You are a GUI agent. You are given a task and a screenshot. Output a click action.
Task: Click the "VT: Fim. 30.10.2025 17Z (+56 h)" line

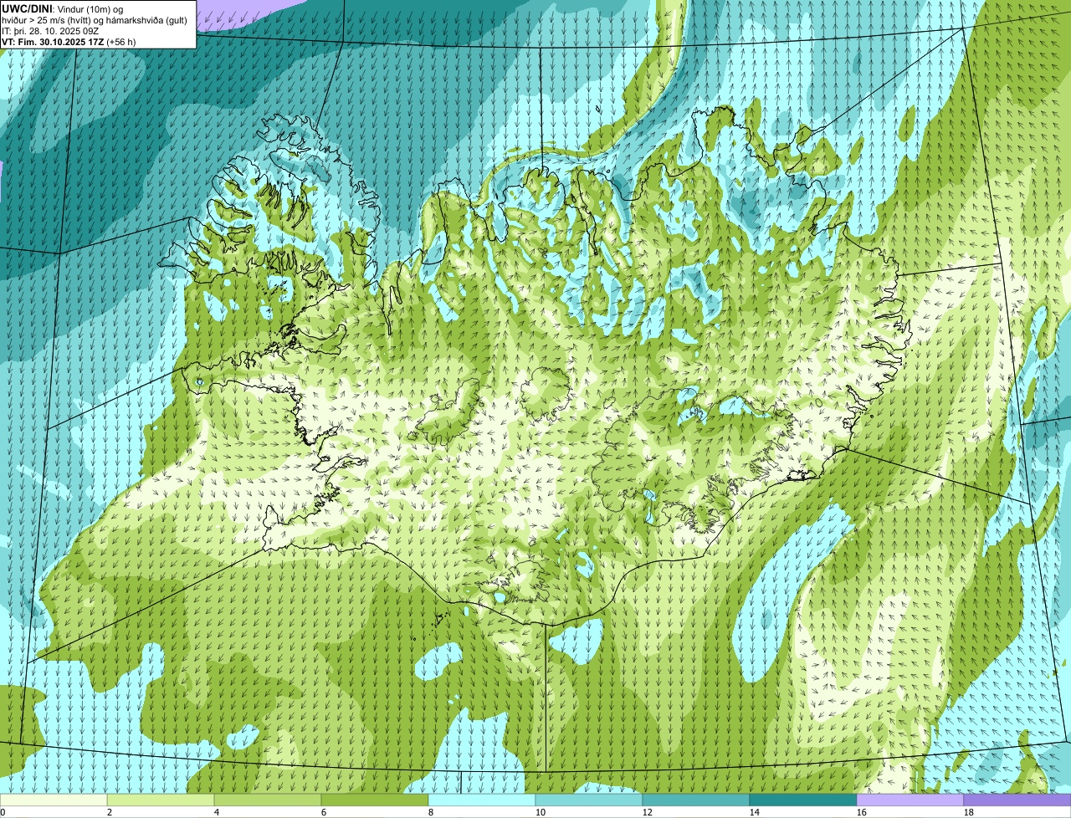pos(69,41)
